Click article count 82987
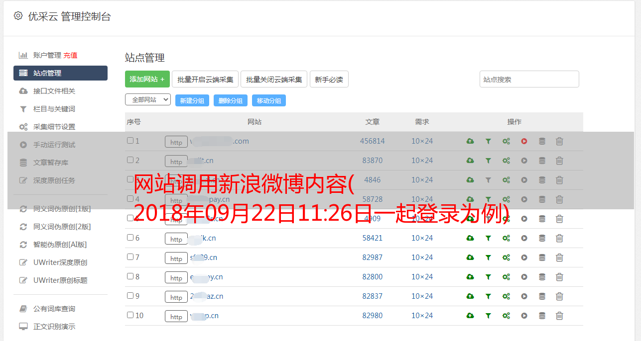Image resolution: width=641 pixels, height=341 pixels. pos(373,257)
